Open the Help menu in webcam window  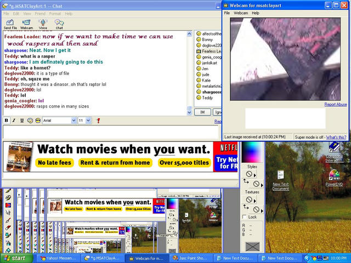click(256, 13)
